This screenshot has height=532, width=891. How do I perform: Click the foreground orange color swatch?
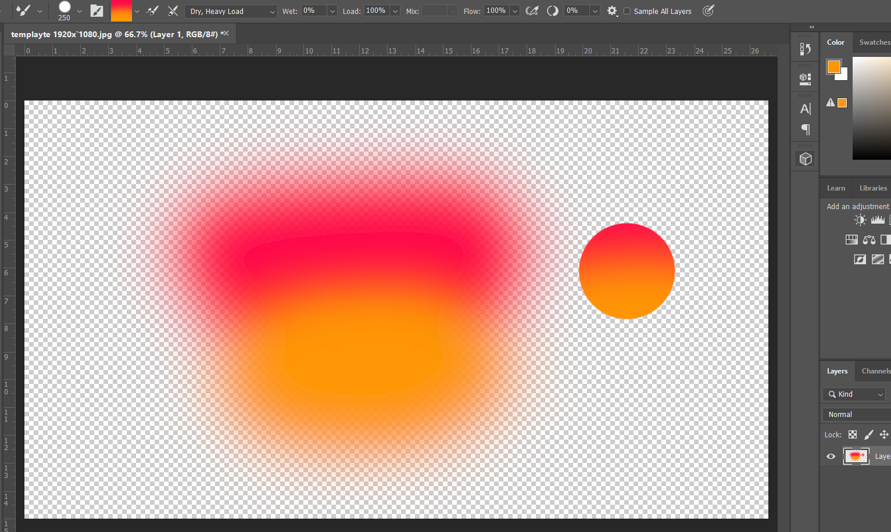(833, 67)
